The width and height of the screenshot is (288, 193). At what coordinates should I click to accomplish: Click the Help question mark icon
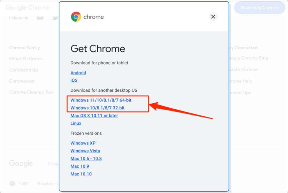point(12,183)
